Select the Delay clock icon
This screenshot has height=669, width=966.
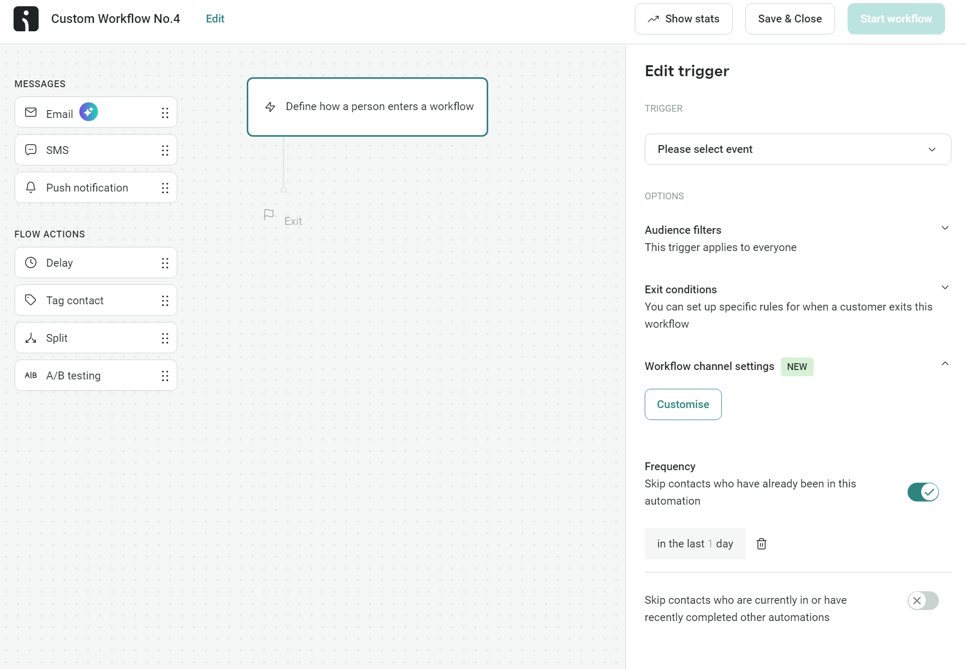pos(30,262)
